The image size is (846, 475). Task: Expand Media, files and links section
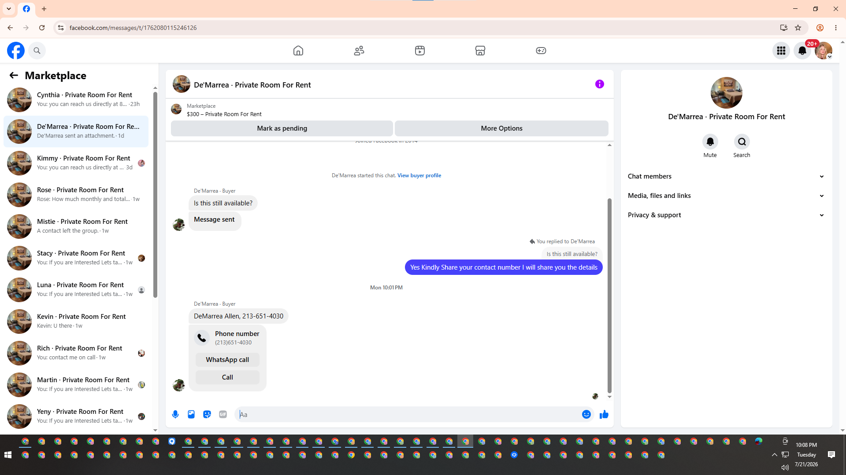(x=727, y=196)
